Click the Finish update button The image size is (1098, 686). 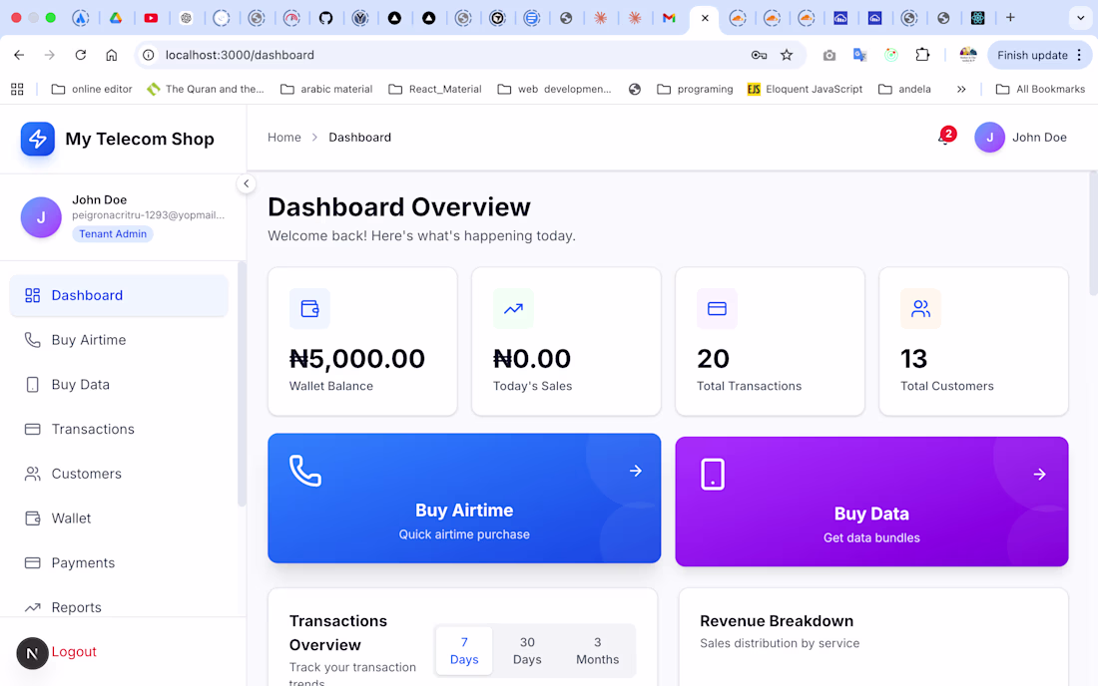coord(1032,55)
